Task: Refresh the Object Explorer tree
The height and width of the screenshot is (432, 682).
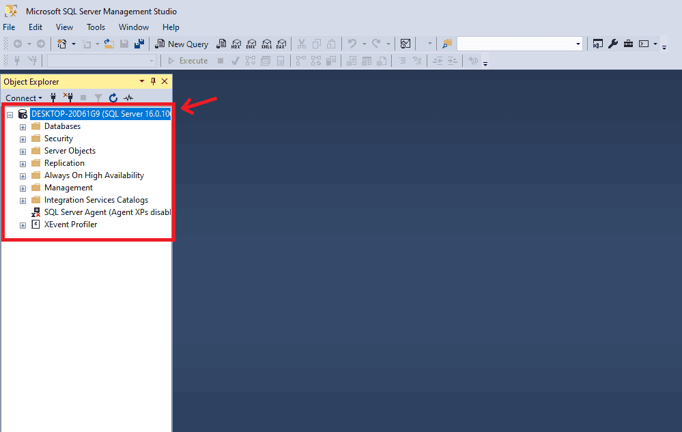Action: [113, 98]
